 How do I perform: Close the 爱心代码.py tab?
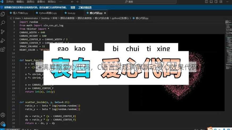pos(105,13)
